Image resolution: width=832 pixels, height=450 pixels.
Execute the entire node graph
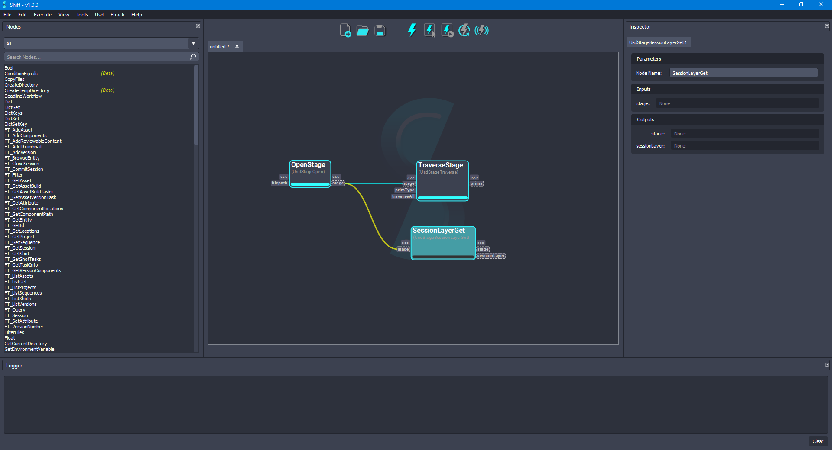(412, 30)
